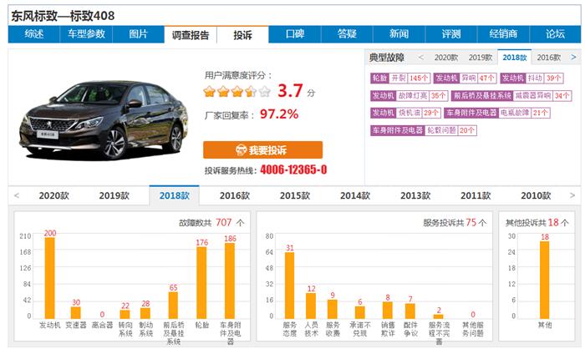Select the 投诉 tab

(x=242, y=35)
